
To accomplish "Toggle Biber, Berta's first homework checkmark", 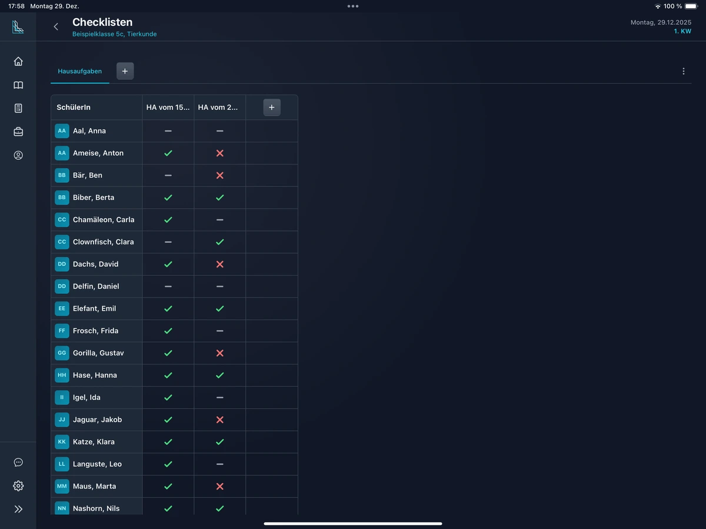I will pyautogui.click(x=168, y=197).
